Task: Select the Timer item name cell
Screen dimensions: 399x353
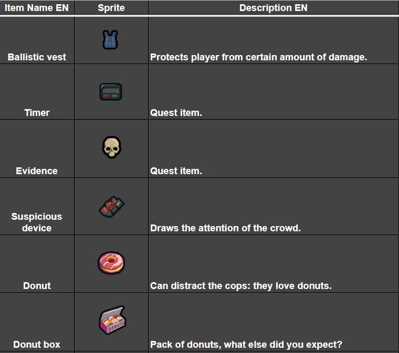Action: (37, 113)
